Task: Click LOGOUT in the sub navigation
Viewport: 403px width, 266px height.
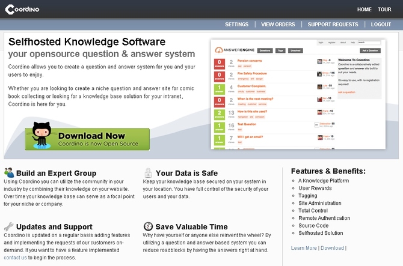Action: (381, 25)
